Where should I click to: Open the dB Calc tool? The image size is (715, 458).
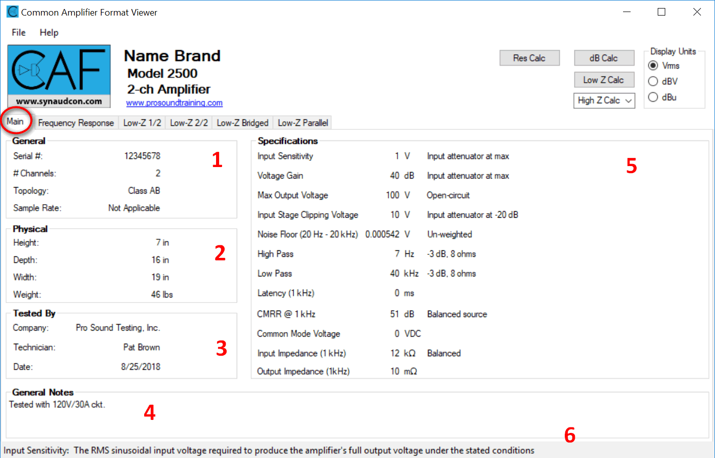pyautogui.click(x=603, y=58)
